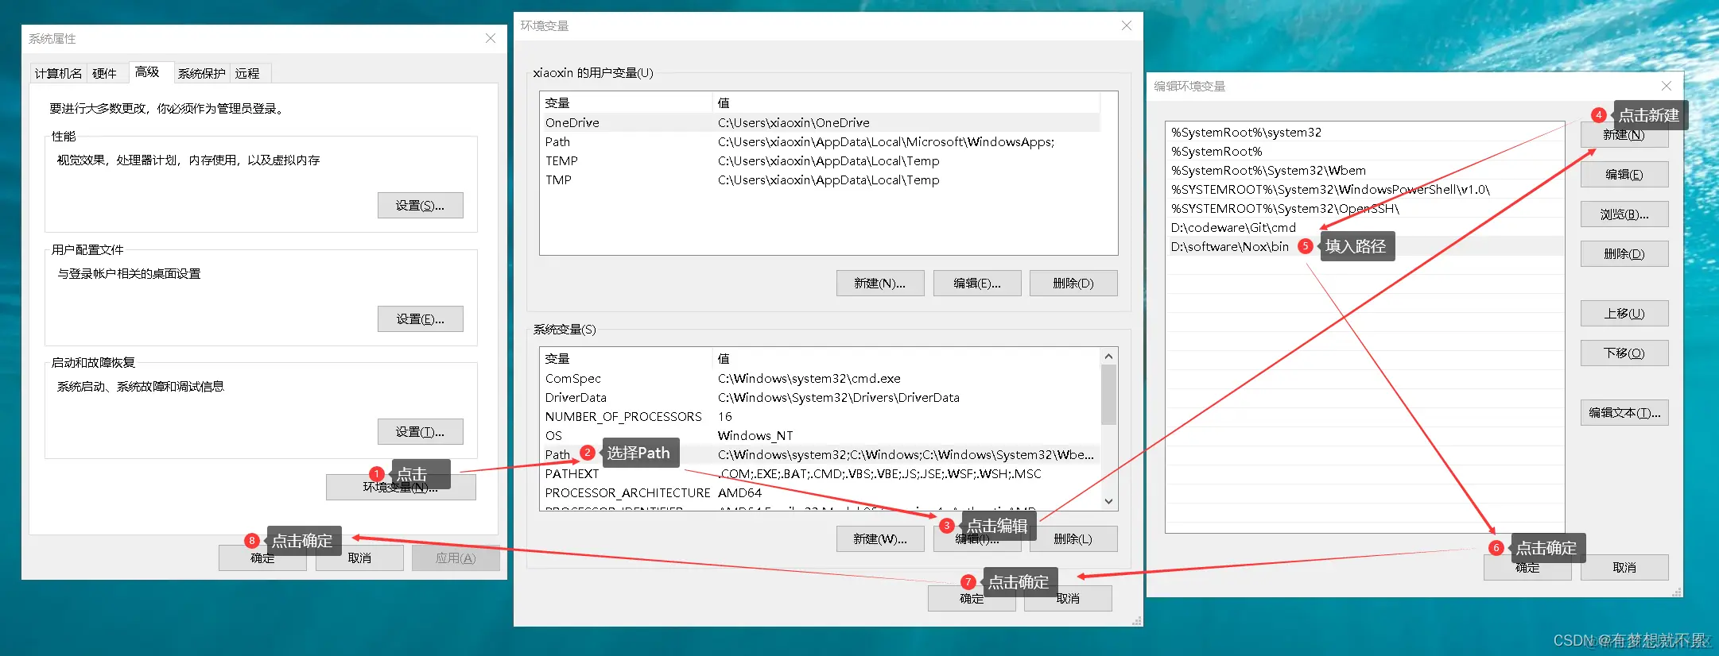This screenshot has width=1719, height=656.
Task: Select OS system variable row
Action: coord(820,435)
